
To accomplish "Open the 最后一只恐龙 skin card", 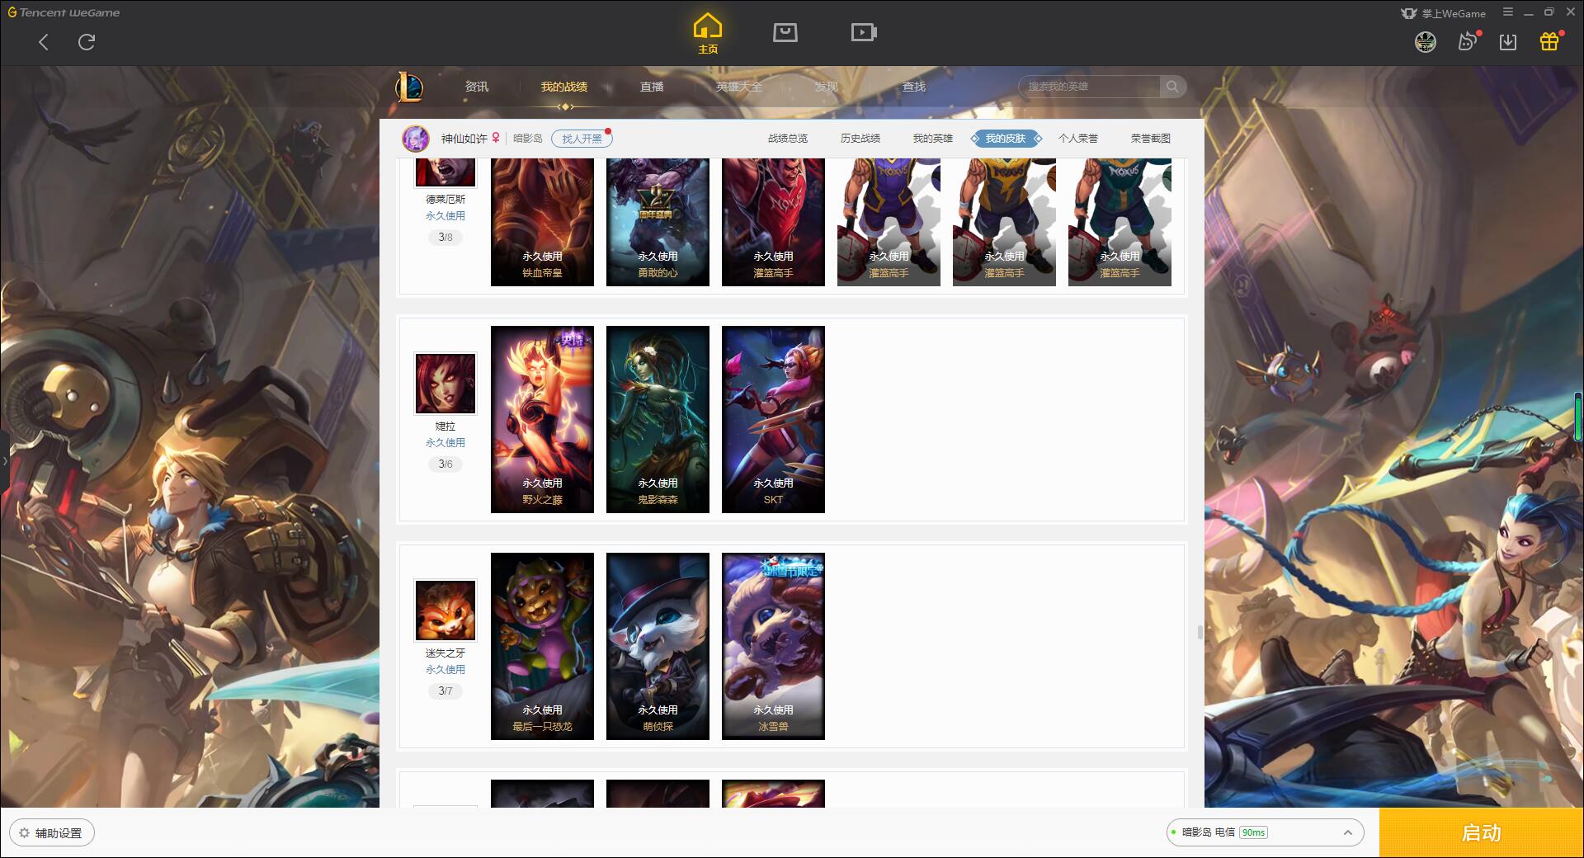I will (542, 646).
